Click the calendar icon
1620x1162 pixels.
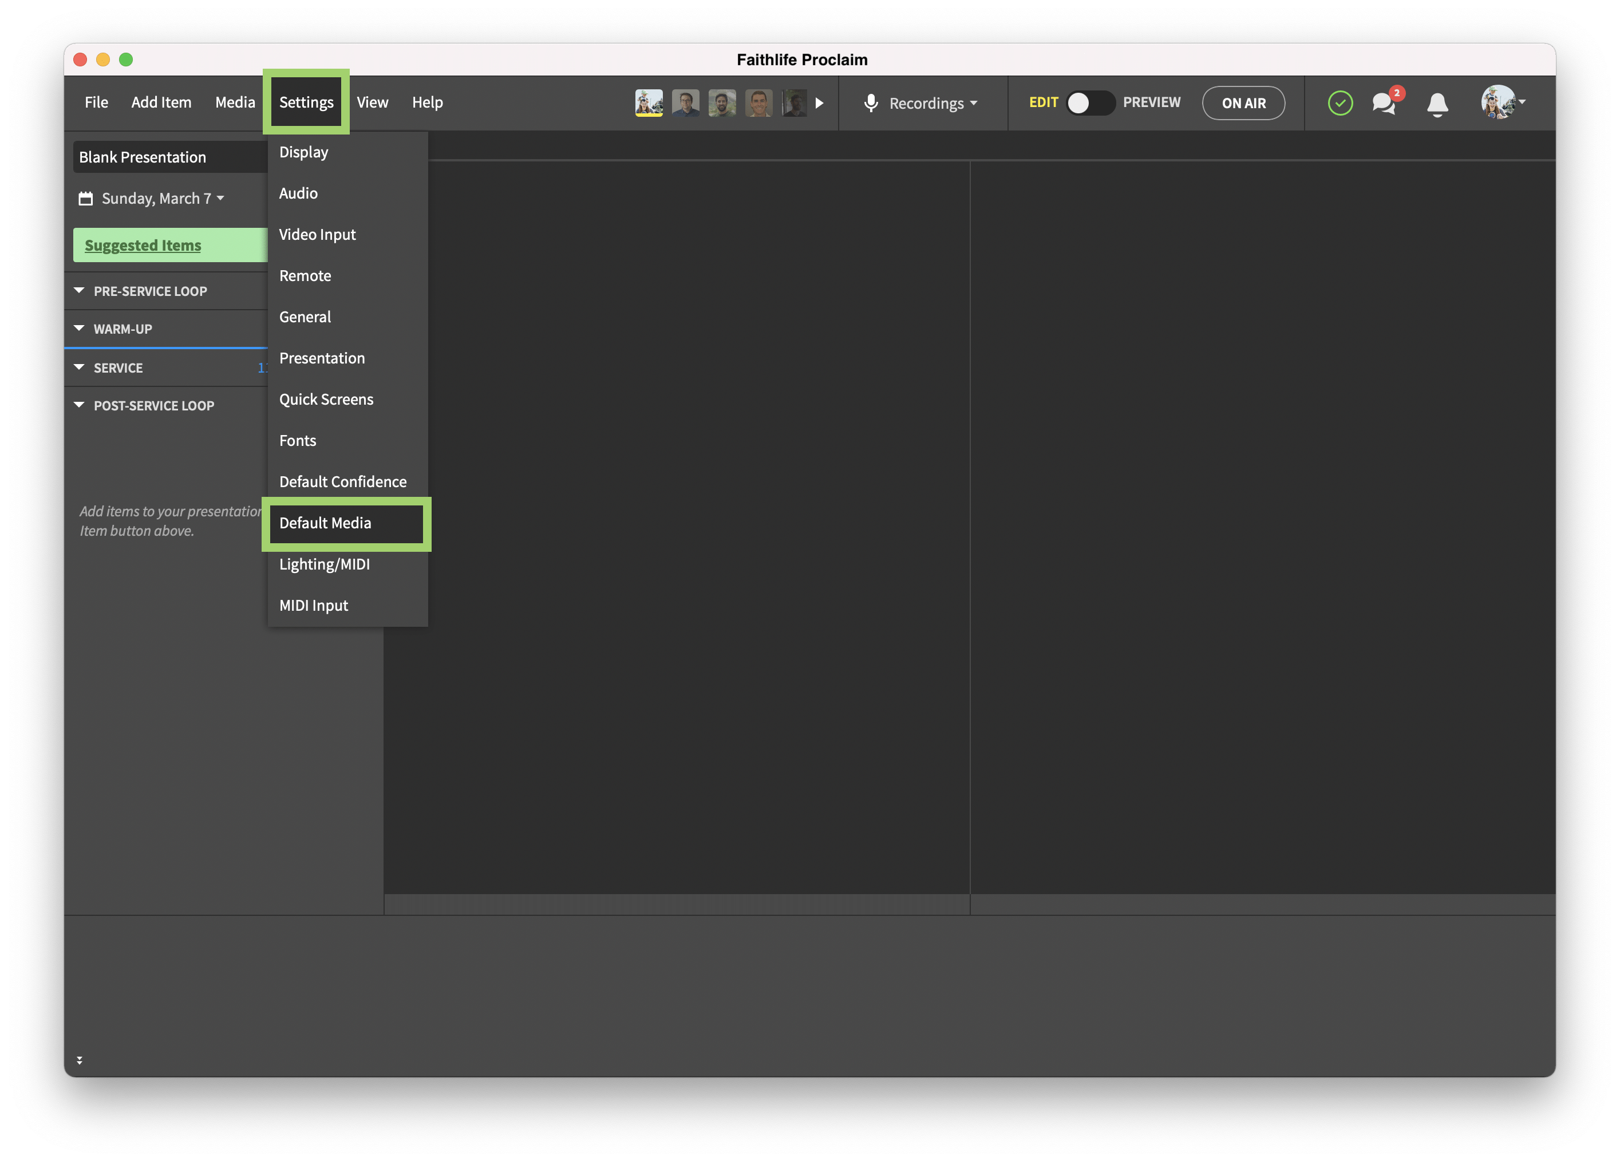86,199
